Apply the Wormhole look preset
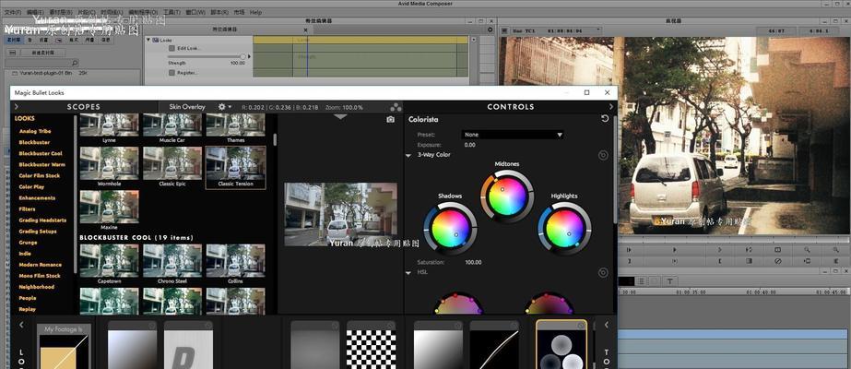The width and height of the screenshot is (851, 369). 109,167
